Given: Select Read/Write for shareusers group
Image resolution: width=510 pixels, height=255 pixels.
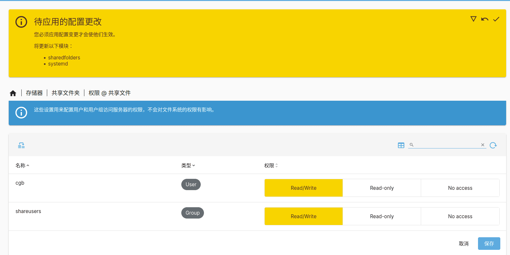Looking at the screenshot, I should (x=303, y=216).
